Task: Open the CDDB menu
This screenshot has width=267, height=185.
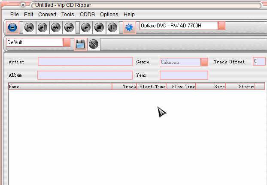Action: click(x=87, y=15)
